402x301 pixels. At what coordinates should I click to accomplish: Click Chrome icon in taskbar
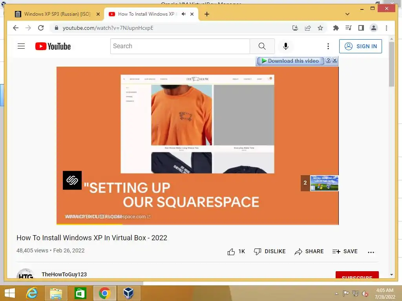[104, 293]
